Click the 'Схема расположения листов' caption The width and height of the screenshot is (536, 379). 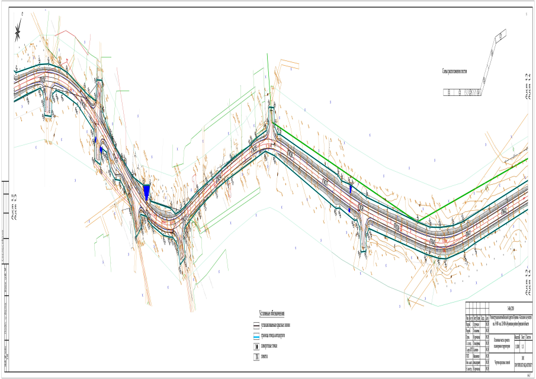(x=455, y=70)
